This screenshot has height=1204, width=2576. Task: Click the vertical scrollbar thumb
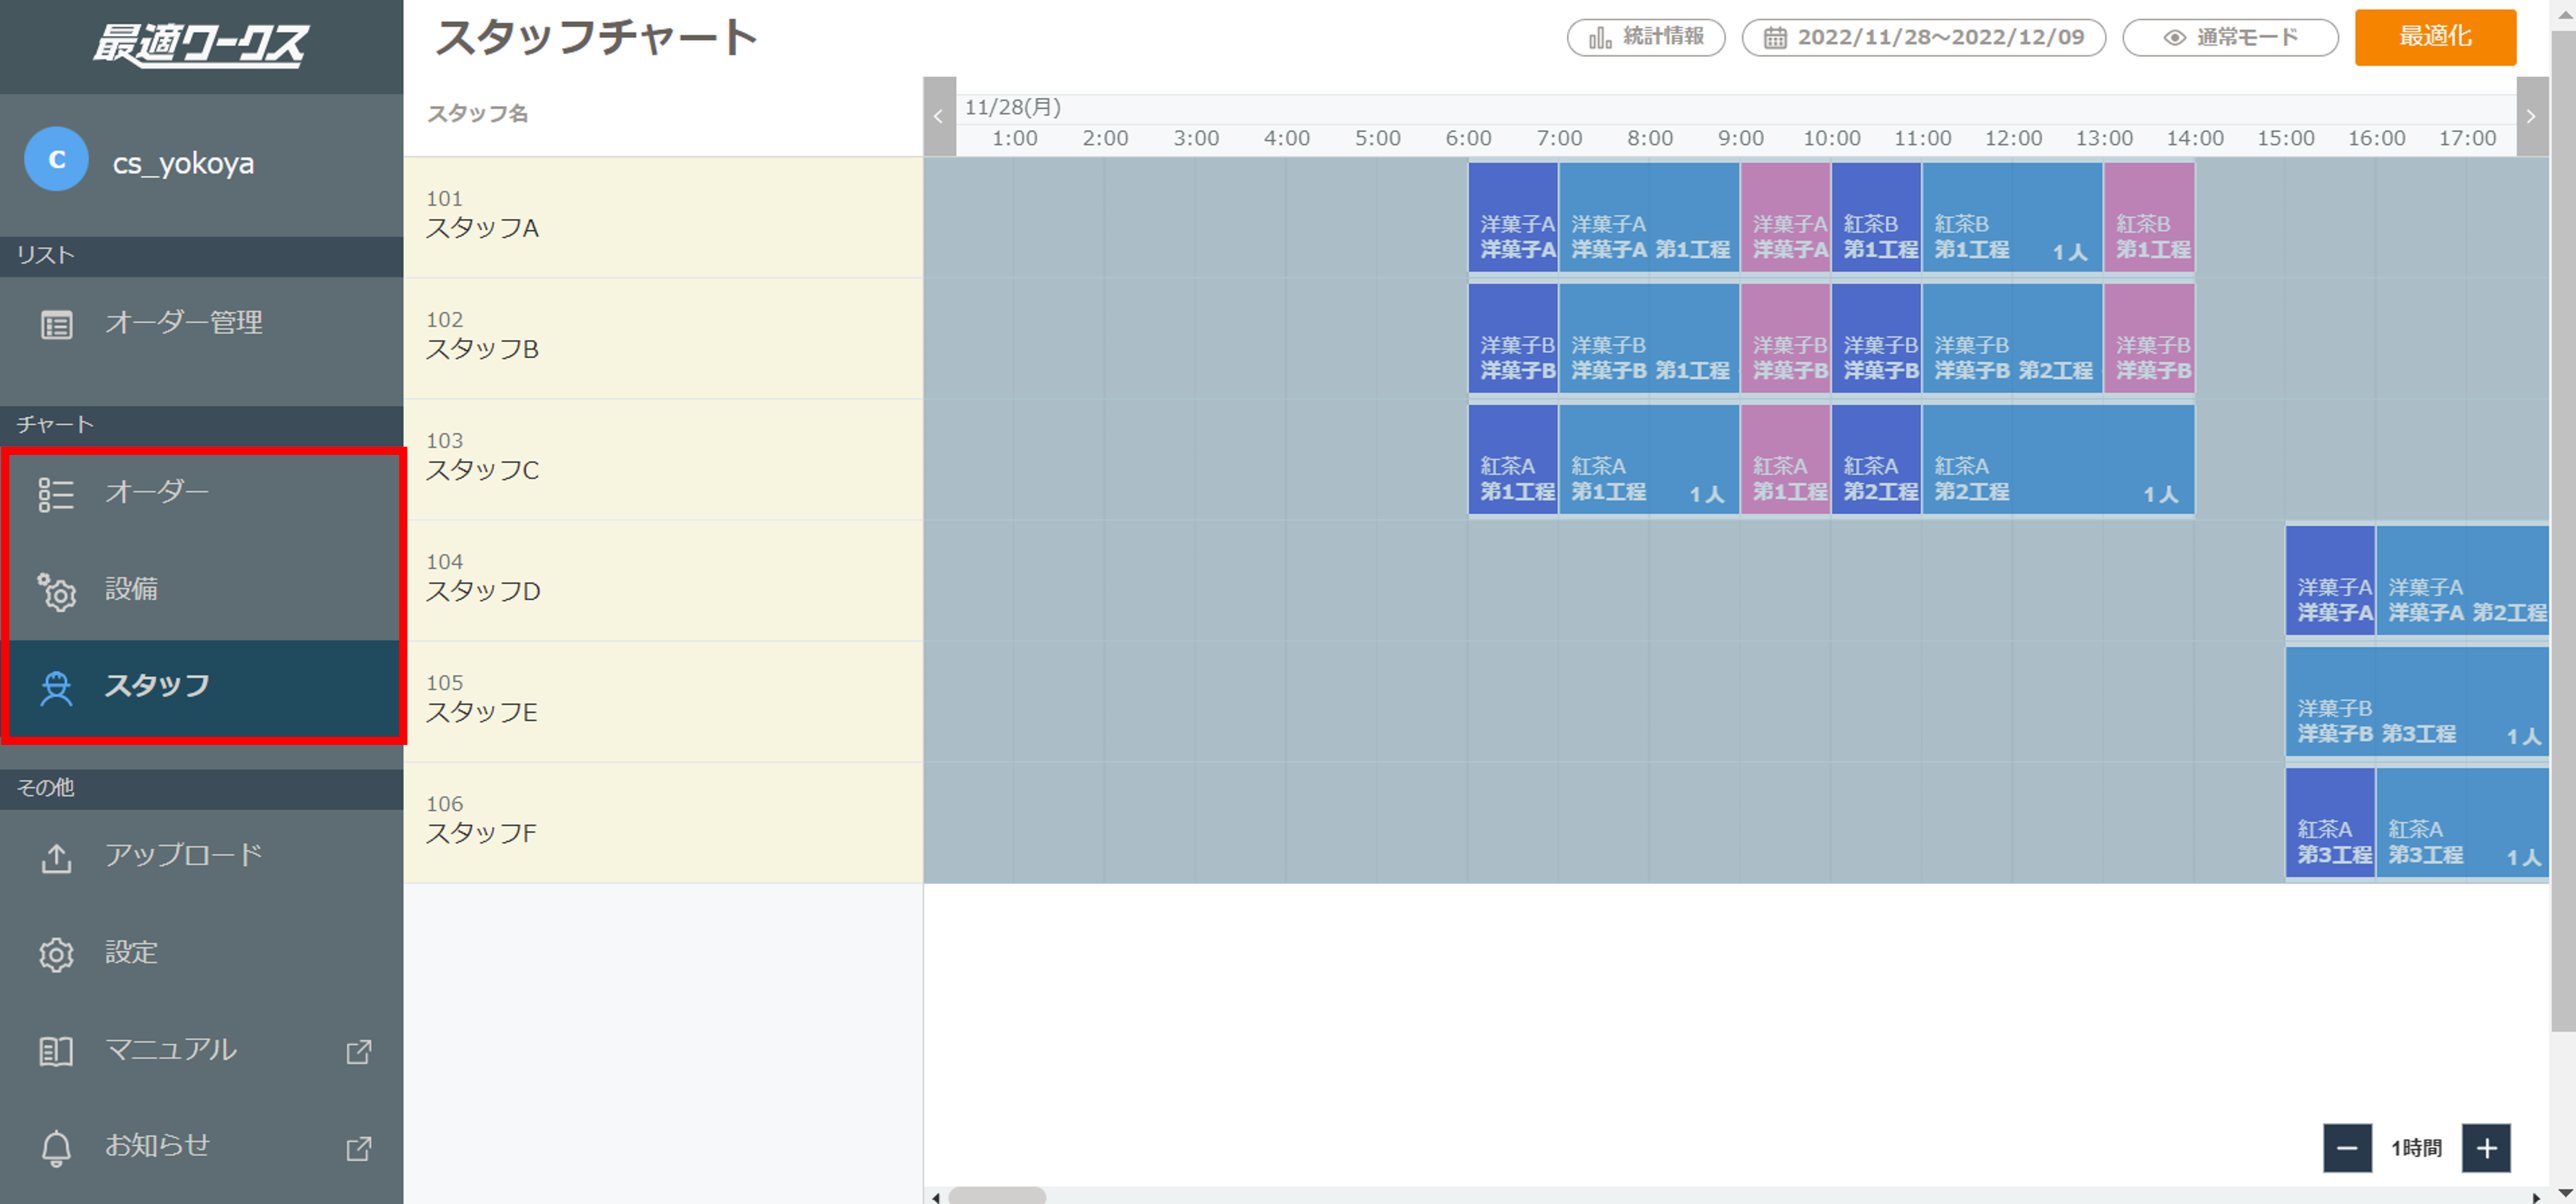pyautogui.click(x=2562, y=530)
